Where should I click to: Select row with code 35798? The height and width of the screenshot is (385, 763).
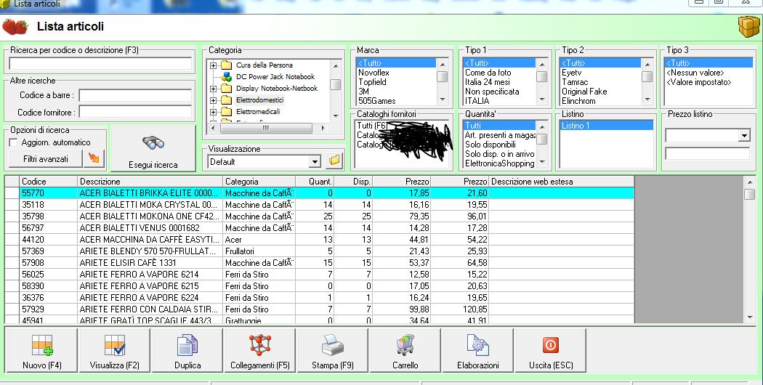click(319, 216)
